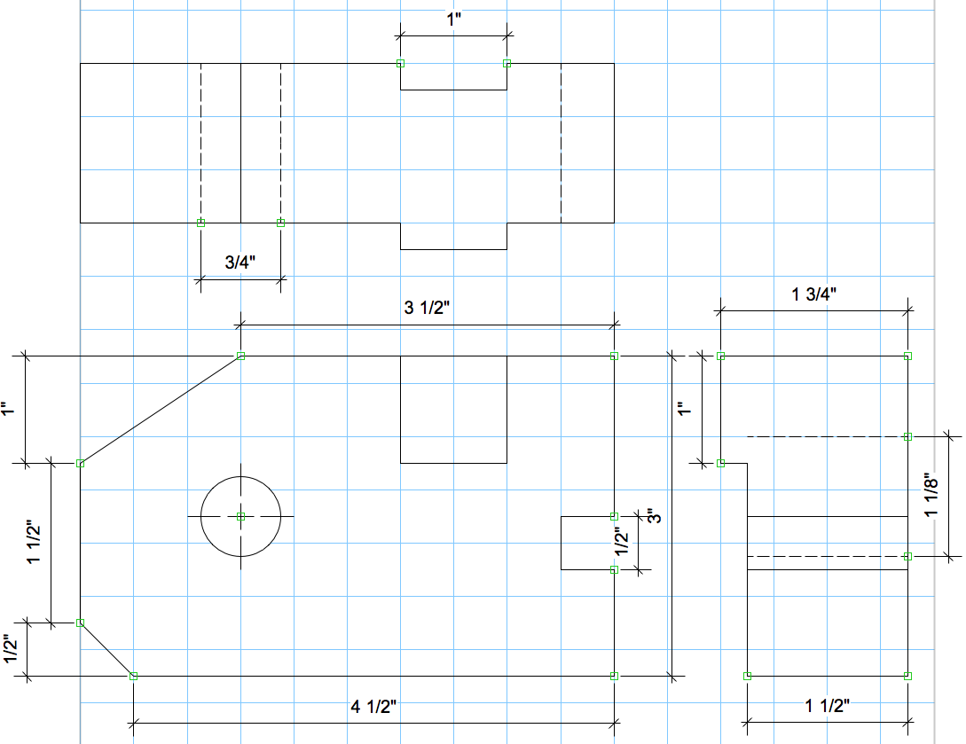The width and height of the screenshot is (966, 744).
Task: Select the vertical 1/2" dimension at bottom-left corner
Action: tap(11, 649)
